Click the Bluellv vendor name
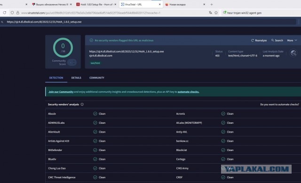The image size is (301, 183). click(52, 159)
